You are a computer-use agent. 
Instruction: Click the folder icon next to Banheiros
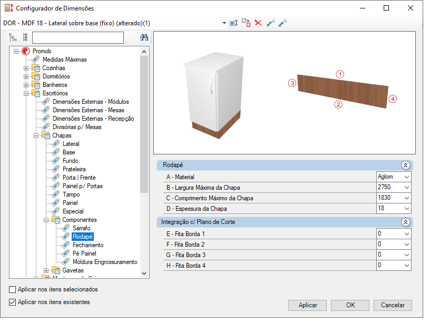click(36, 85)
